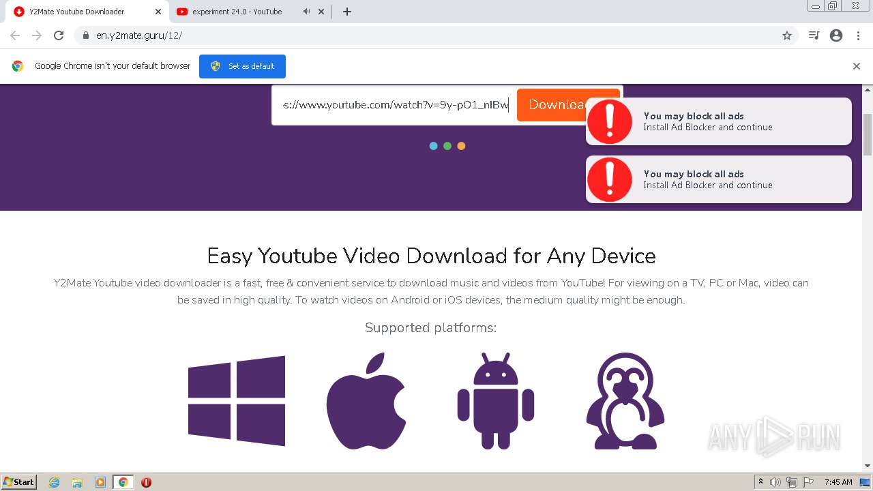Click the Show desktop button in tray
Viewport: 873px width, 491px height.
pos(865,482)
